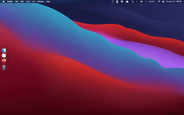
Task: Open Finder from the dock
Action: (x=4, y=50)
